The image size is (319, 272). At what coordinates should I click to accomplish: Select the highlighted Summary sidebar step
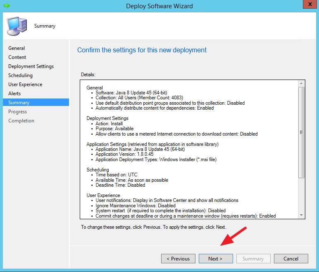(x=36, y=103)
